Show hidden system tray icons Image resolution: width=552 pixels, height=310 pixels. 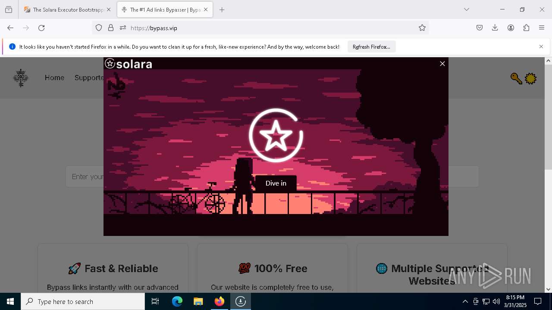click(x=465, y=301)
